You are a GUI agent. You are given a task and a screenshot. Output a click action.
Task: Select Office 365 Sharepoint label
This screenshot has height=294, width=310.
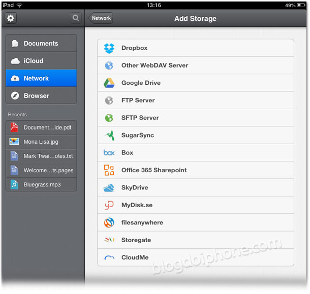pyautogui.click(x=154, y=170)
